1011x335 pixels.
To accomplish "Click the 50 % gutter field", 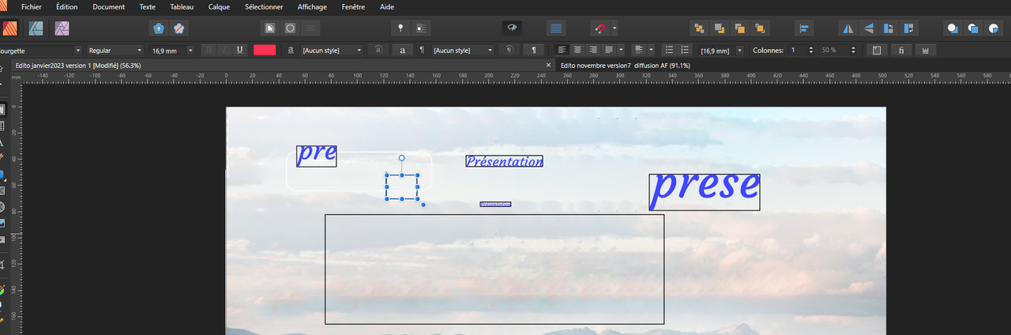I will click(x=833, y=50).
